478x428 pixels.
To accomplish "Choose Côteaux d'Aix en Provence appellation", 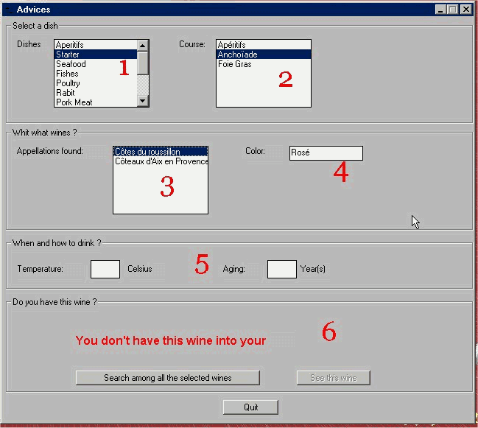I will point(161,161).
